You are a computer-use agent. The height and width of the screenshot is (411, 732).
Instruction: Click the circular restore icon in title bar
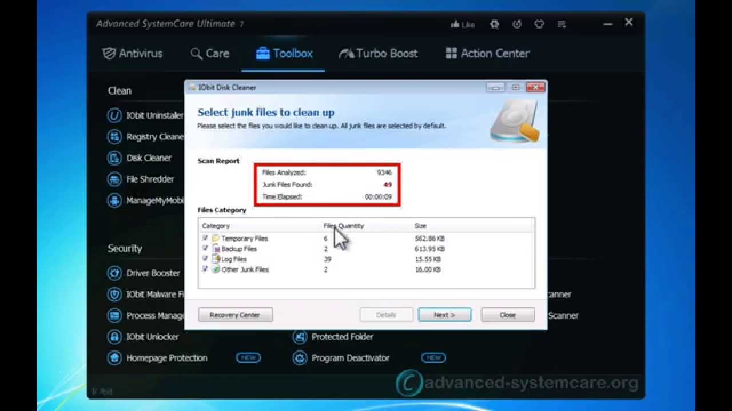[517, 25]
